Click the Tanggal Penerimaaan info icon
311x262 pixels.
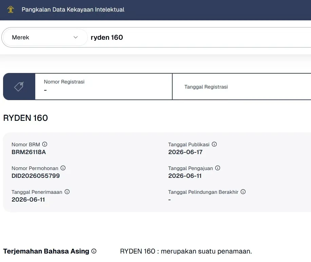click(x=67, y=192)
